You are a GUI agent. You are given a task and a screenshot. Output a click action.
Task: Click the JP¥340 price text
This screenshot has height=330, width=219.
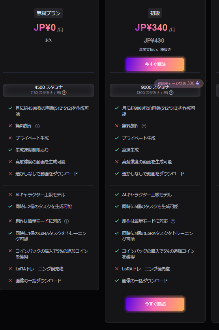click(x=151, y=28)
